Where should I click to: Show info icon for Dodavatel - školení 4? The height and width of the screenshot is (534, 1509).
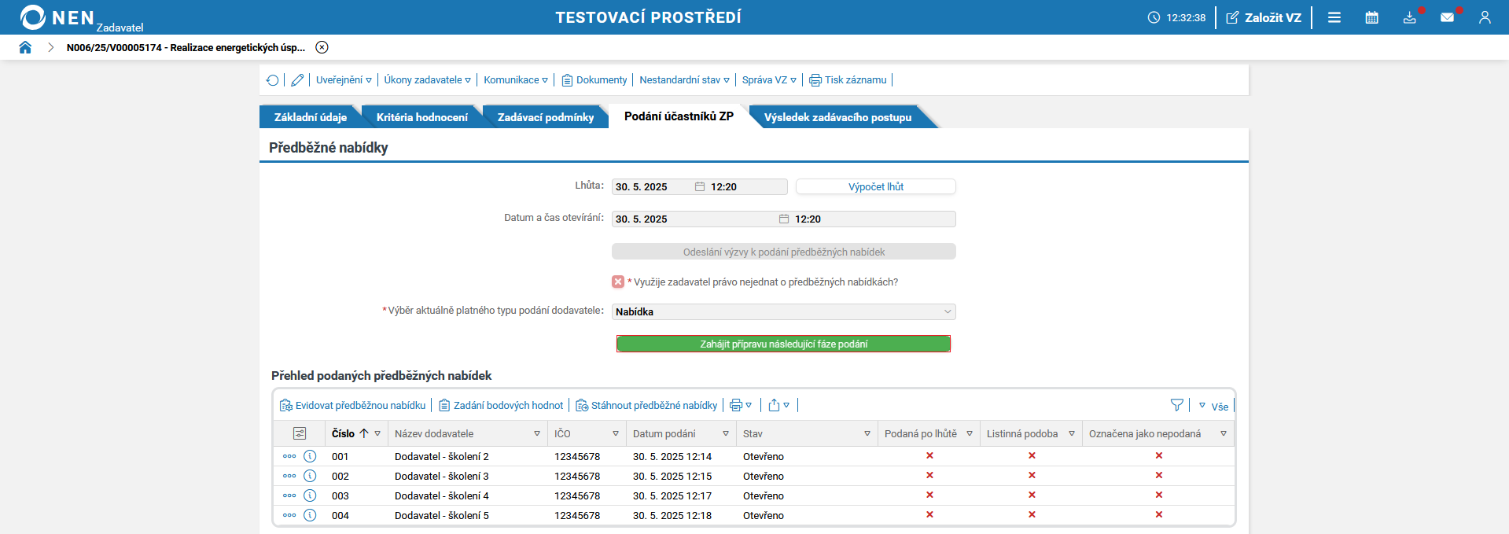pos(310,495)
